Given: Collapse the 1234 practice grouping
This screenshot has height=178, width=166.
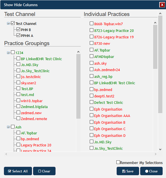Looking at the screenshot, I should (8, 53).
